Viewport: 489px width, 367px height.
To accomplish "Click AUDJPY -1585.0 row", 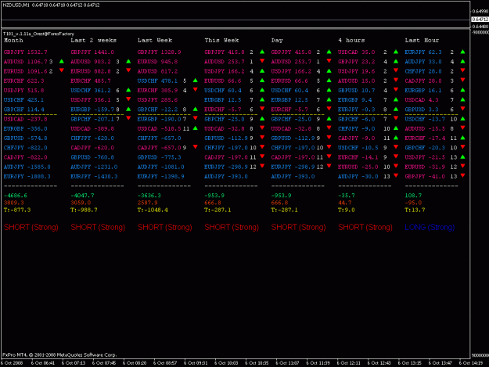I will coord(27,167).
